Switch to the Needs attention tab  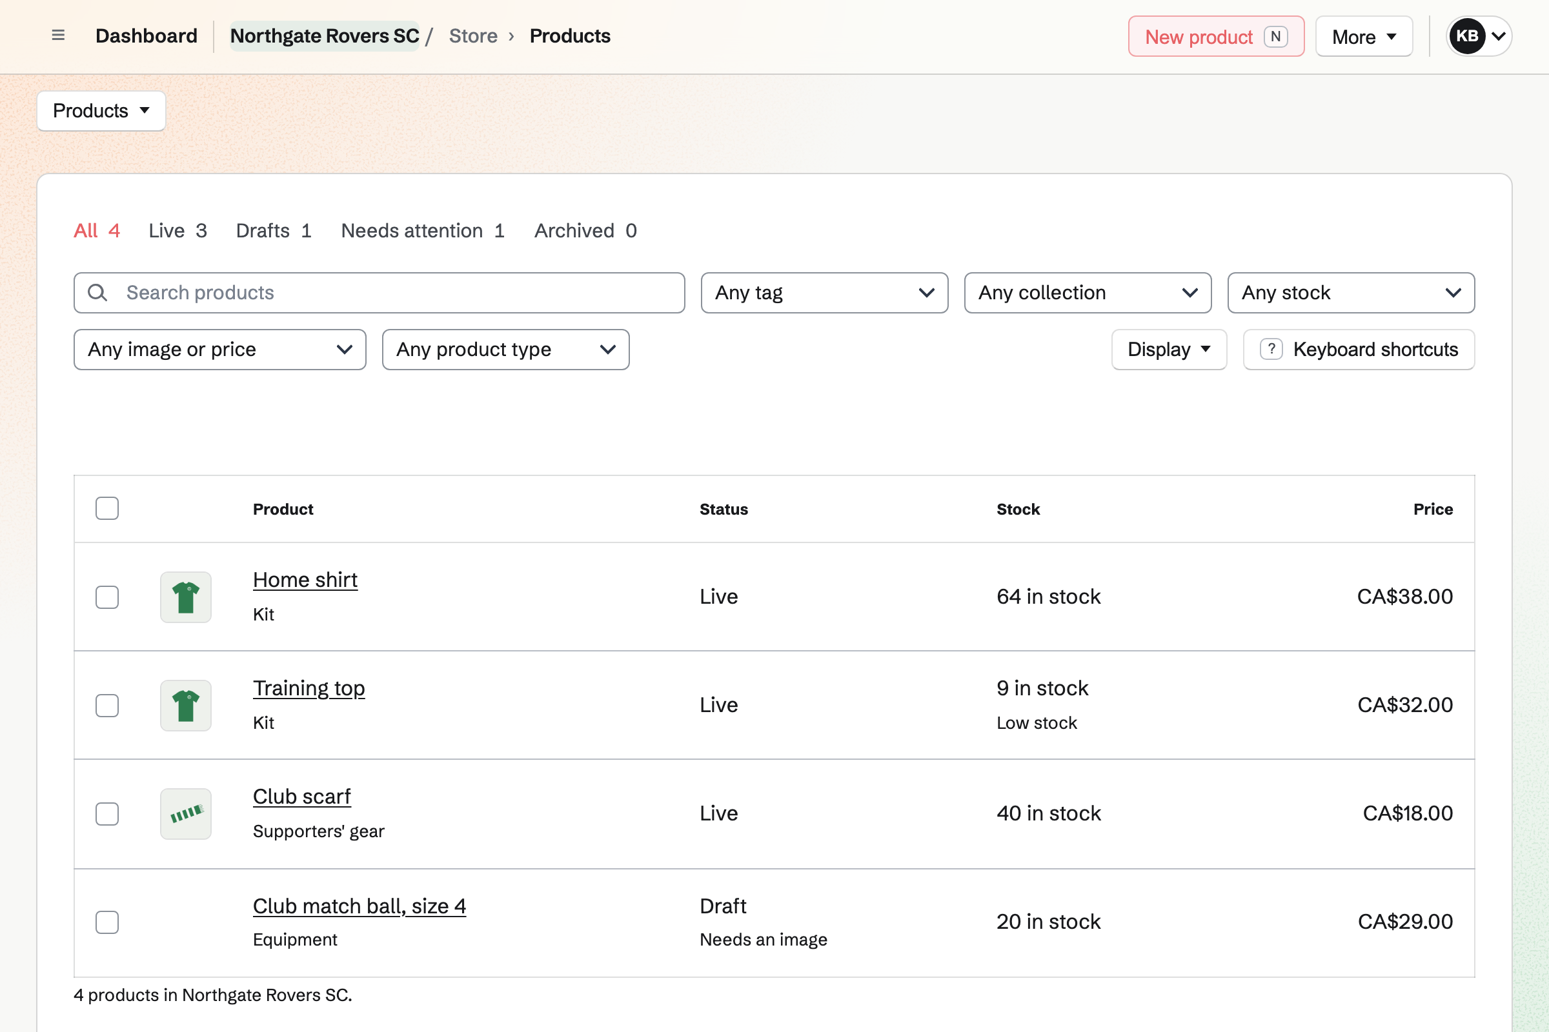click(423, 231)
